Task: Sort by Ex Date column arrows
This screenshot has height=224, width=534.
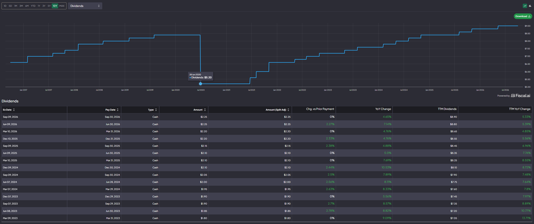Action: [x=14, y=109]
